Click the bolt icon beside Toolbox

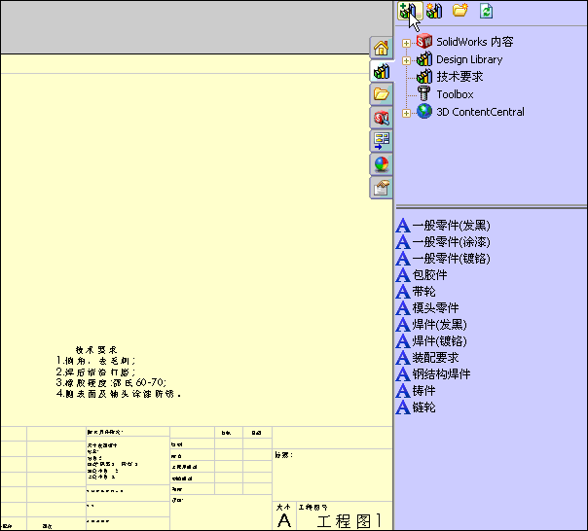[424, 93]
